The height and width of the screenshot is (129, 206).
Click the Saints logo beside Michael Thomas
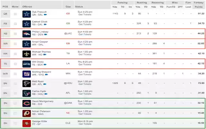point(26,54)
